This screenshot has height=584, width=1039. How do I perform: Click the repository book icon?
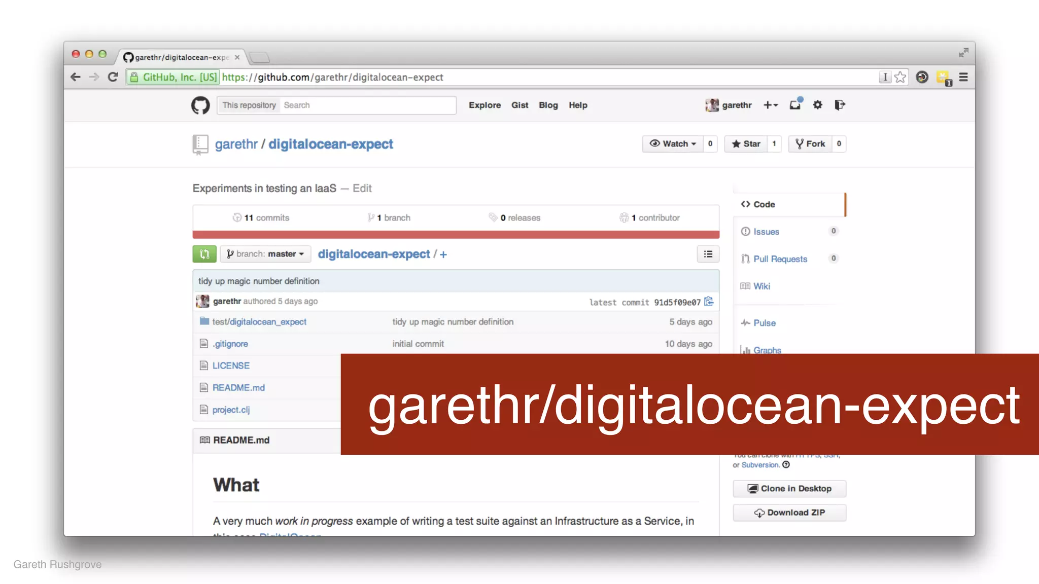(200, 144)
